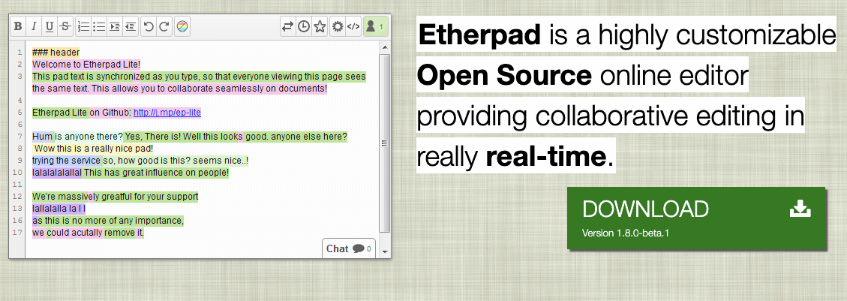This screenshot has height=301, width=847.
Task: Click the green DOWNLOAD button
Action: tap(696, 218)
